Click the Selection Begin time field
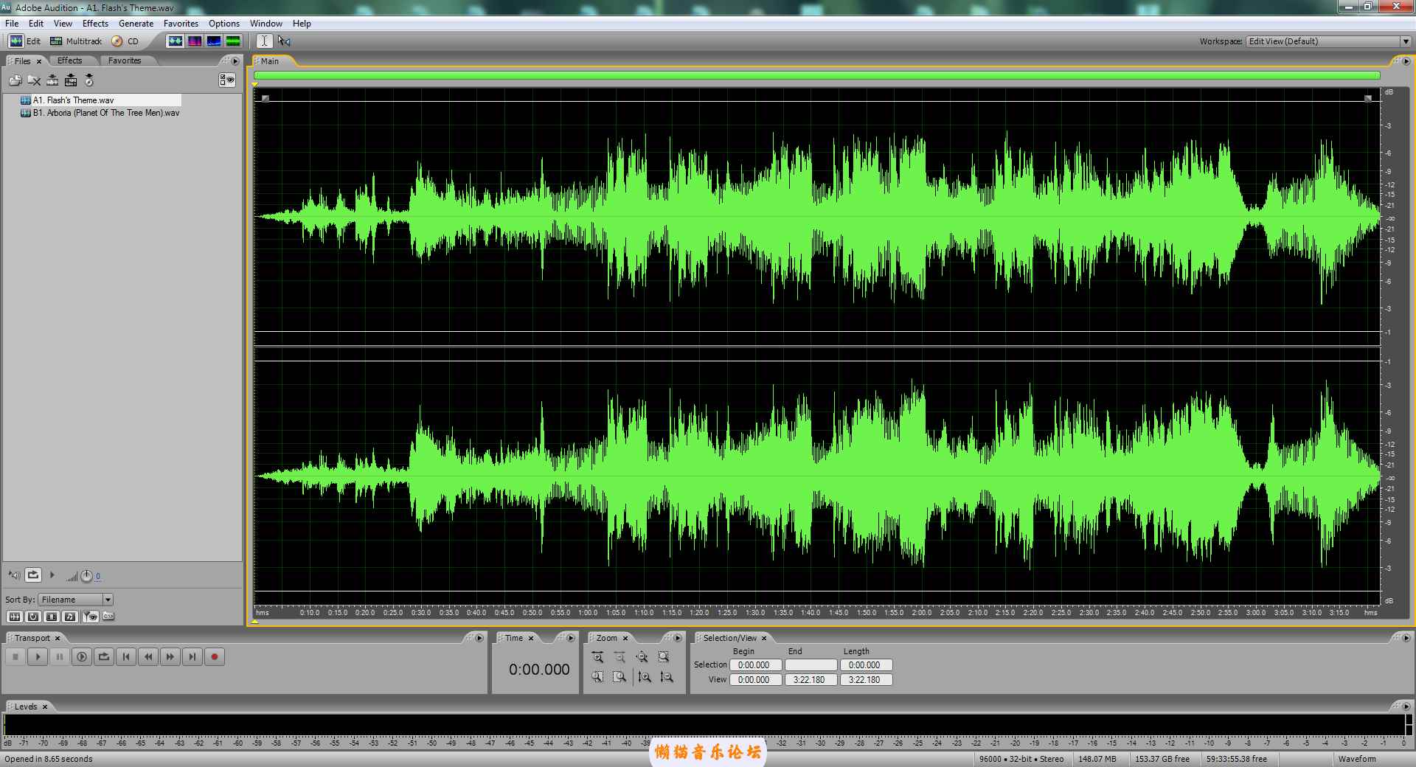Image resolution: width=1416 pixels, height=767 pixels. click(x=754, y=664)
